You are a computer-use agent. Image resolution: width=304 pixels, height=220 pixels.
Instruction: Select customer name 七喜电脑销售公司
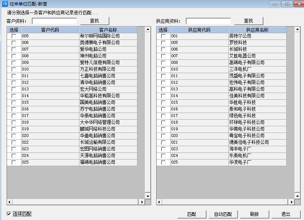click(98, 76)
